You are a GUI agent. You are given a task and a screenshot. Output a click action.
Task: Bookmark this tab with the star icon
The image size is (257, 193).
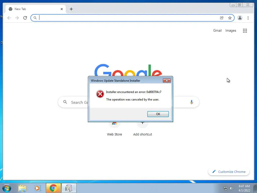pyautogui.click(x=230, y=18)
